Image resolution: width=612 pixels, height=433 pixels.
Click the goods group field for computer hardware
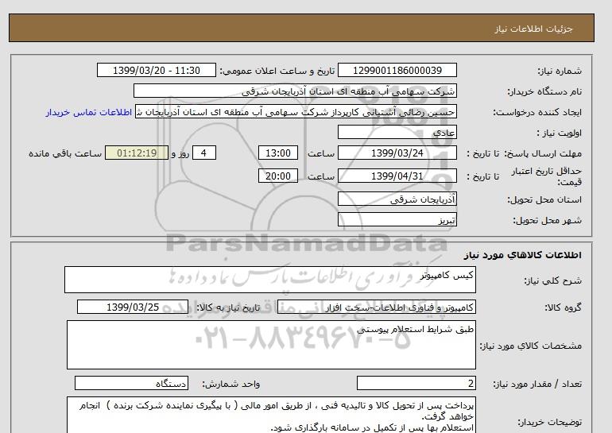pyautogui.click(x=376, y=307)
